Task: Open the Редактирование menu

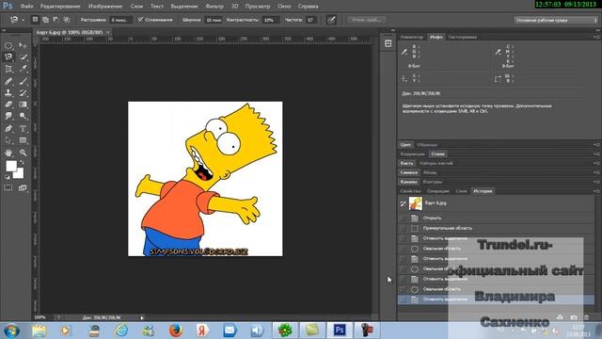Action: (60, 7)
